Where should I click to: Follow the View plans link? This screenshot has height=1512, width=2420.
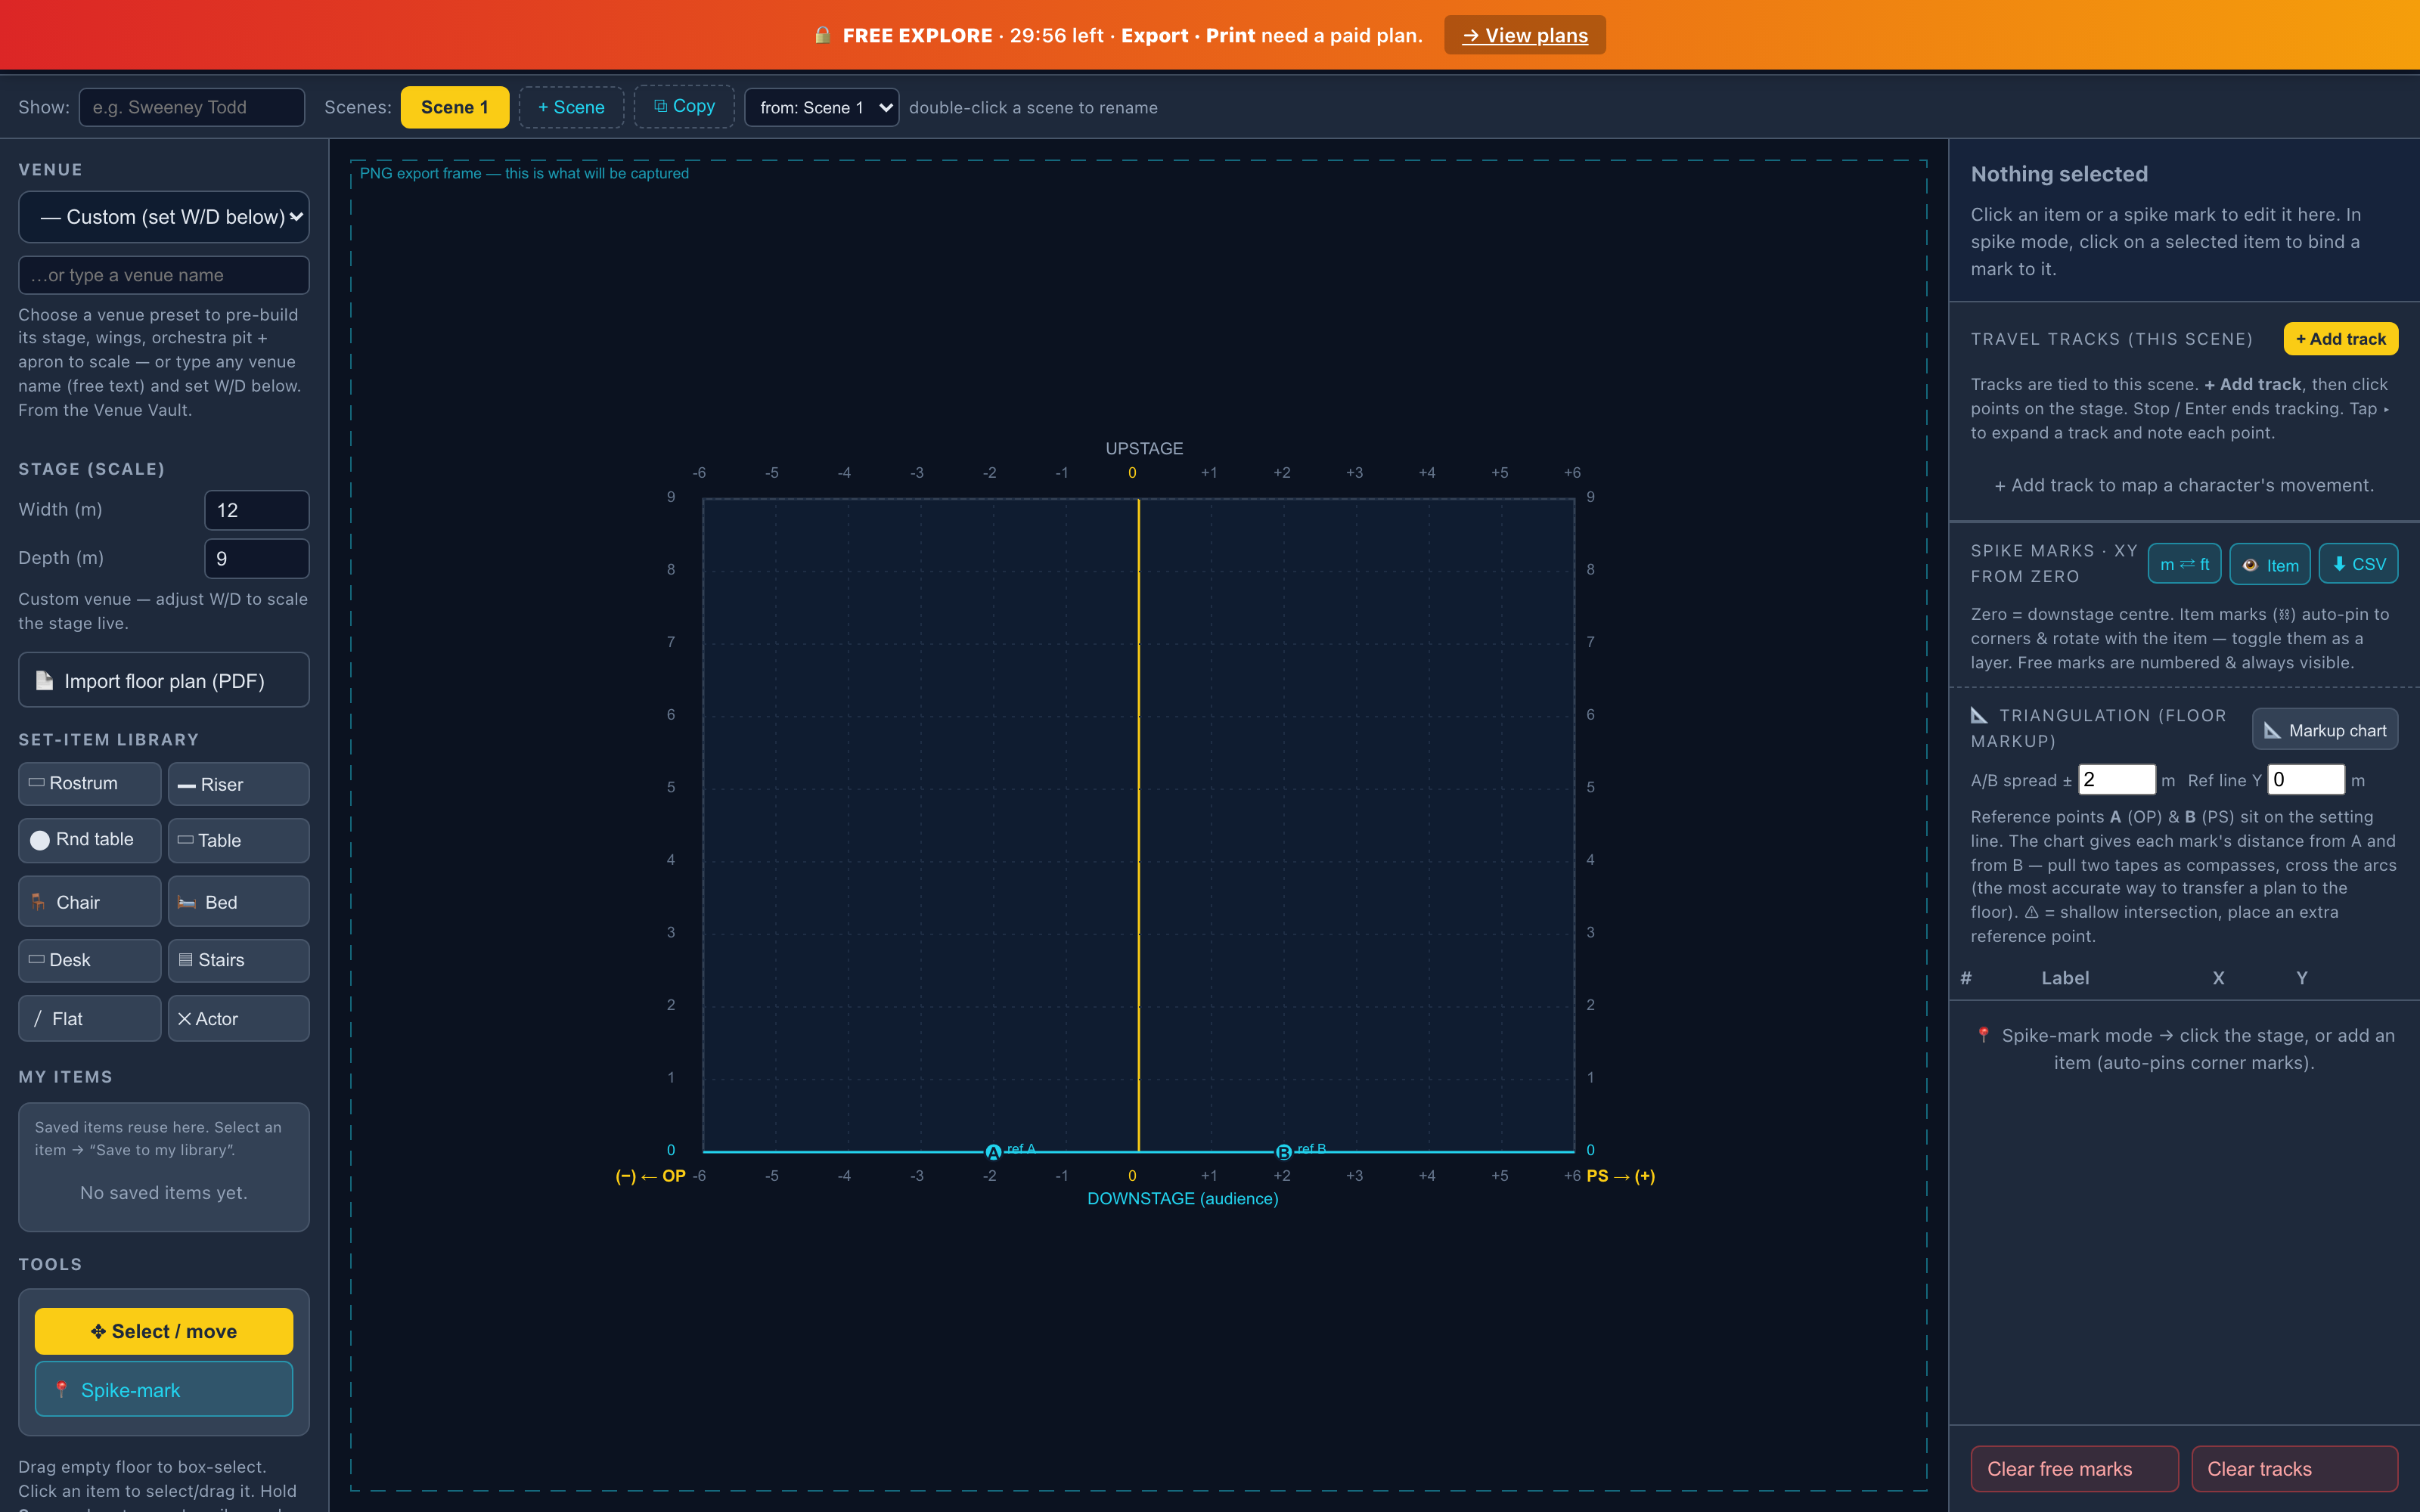pyautogui.click(x=1524, y=35)
